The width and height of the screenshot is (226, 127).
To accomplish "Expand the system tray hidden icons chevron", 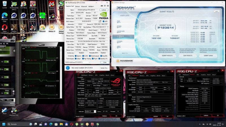I will 200,124.
